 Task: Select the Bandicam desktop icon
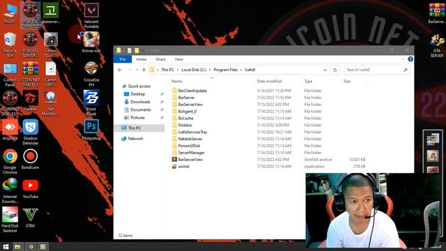coord(30,159)
